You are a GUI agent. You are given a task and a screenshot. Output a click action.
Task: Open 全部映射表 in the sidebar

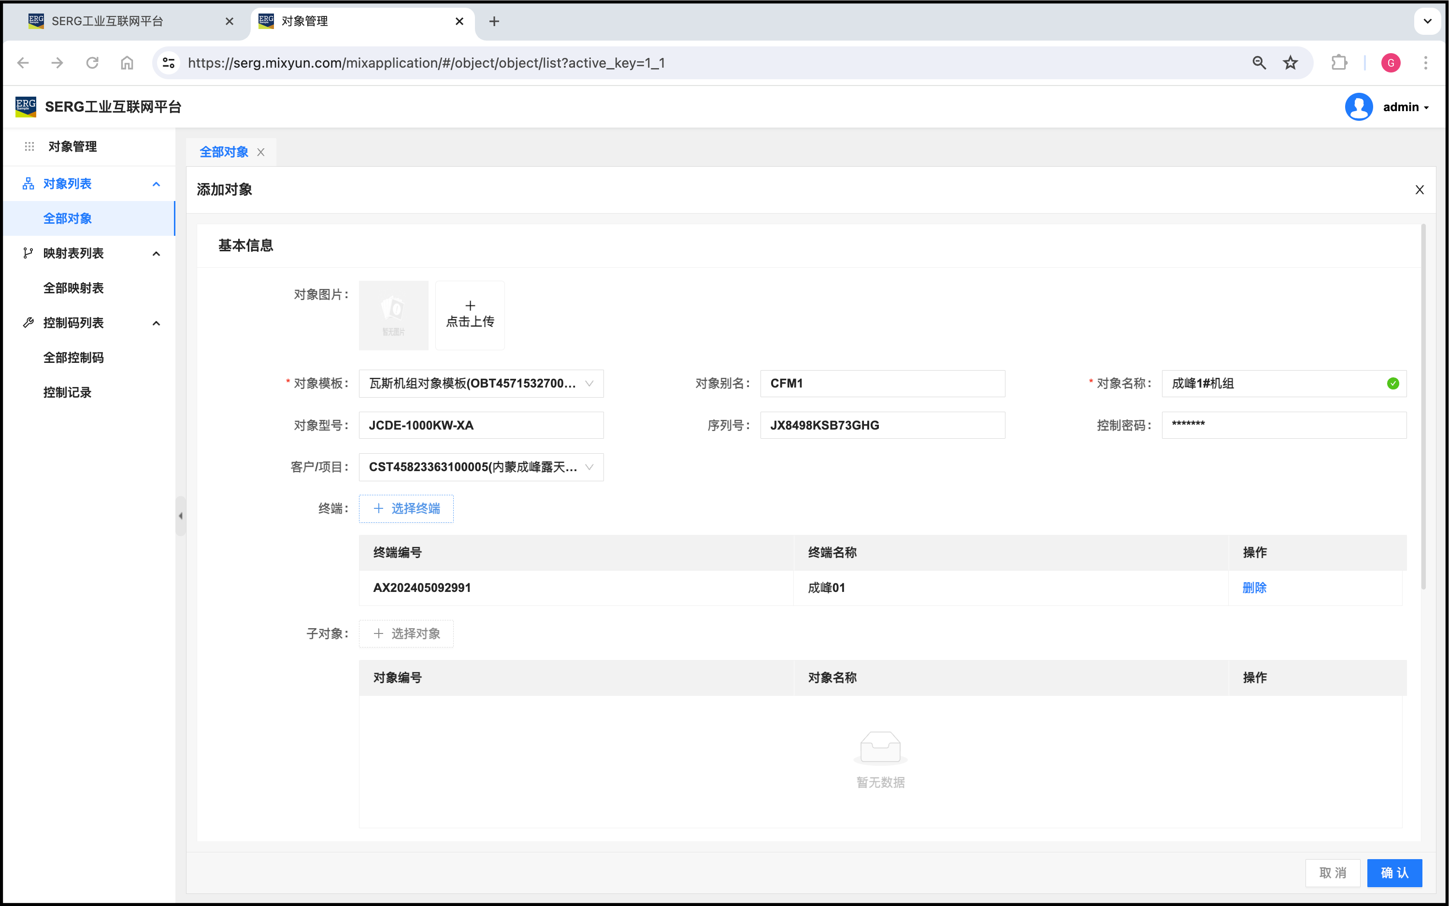coord(73,288)
